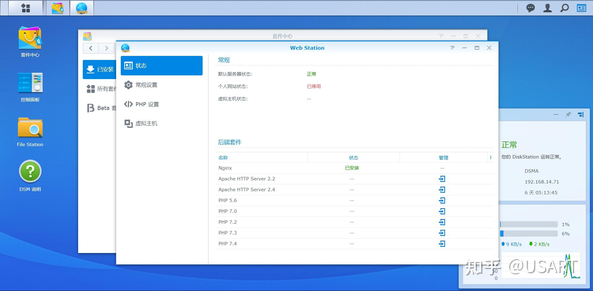Open widget panel settings icon

tap(581, 115)
